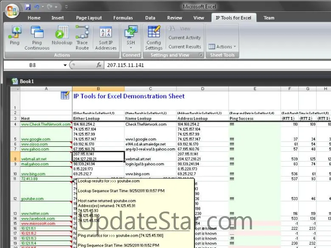Select column E header
This screenshot has width=331, height=248.
click(255, 89)
